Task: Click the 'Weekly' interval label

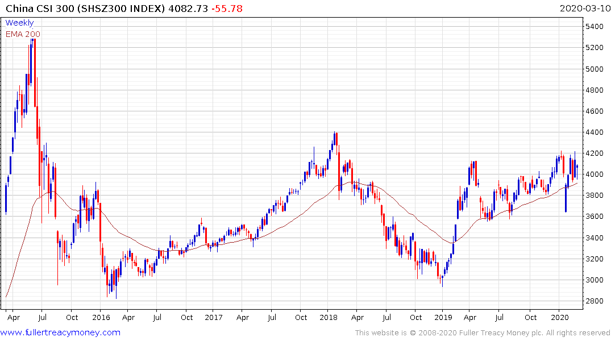Action: (x=19, y=23)
